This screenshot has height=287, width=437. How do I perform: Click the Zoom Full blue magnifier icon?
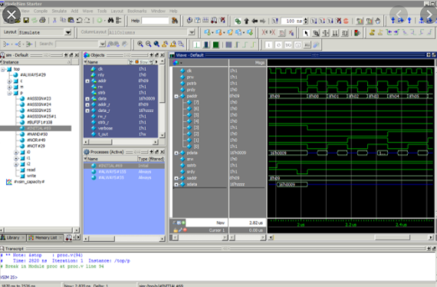156,44
